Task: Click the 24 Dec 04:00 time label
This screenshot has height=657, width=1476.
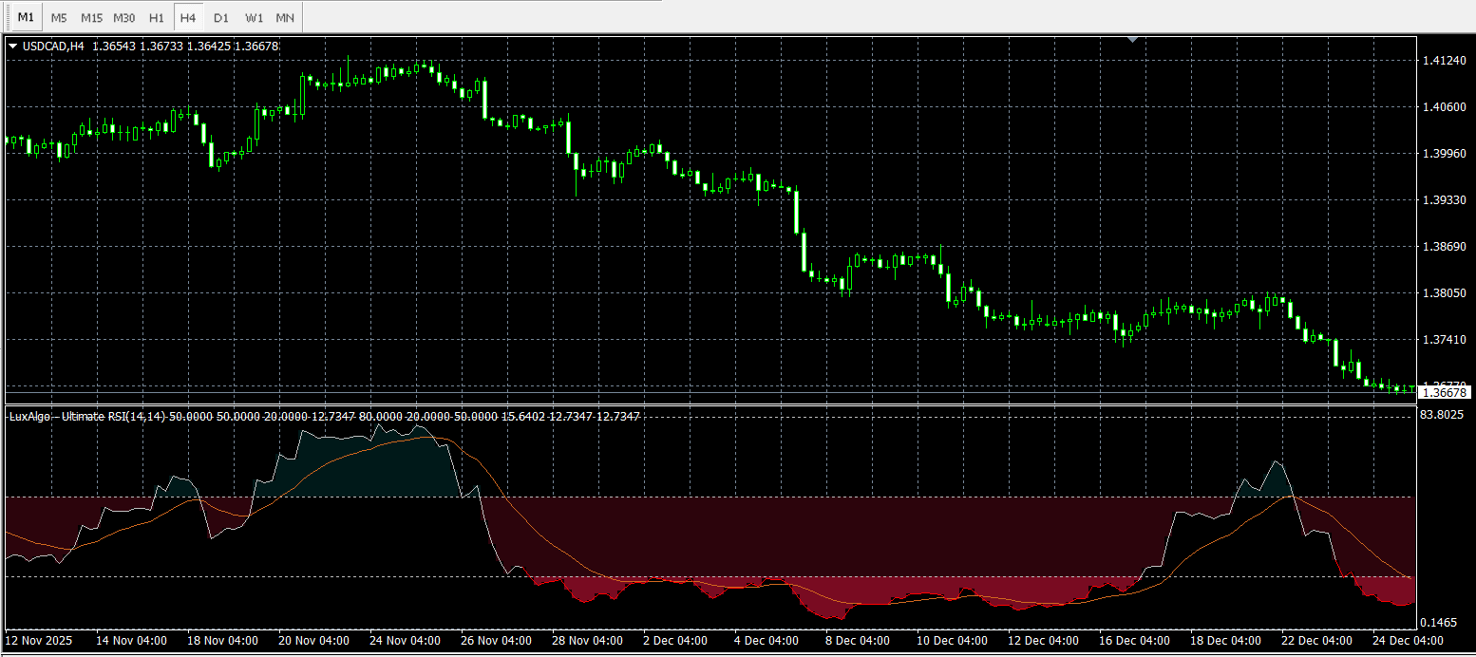Action: 1408,641
